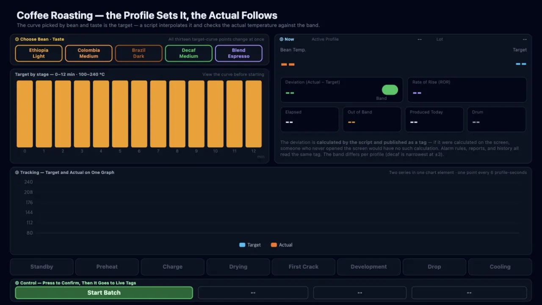
Task: Toggle the Target series in chart legend
Action: coord(250,245)
